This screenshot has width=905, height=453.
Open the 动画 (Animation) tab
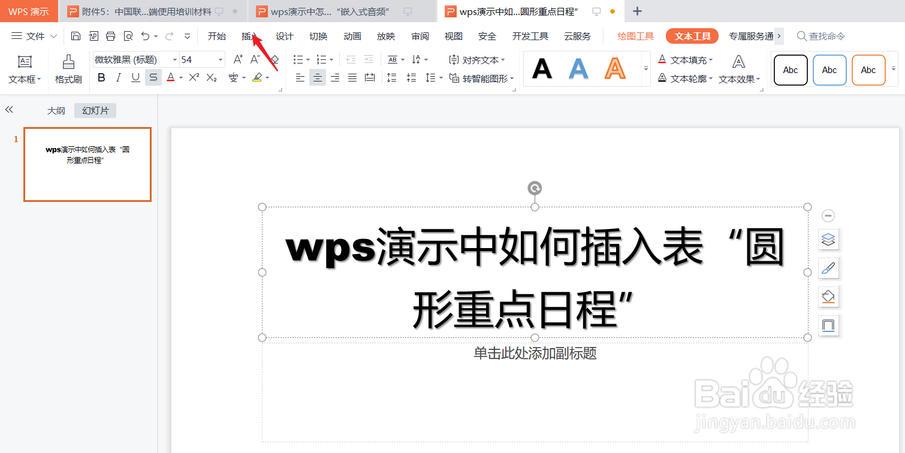click(352, 37)
